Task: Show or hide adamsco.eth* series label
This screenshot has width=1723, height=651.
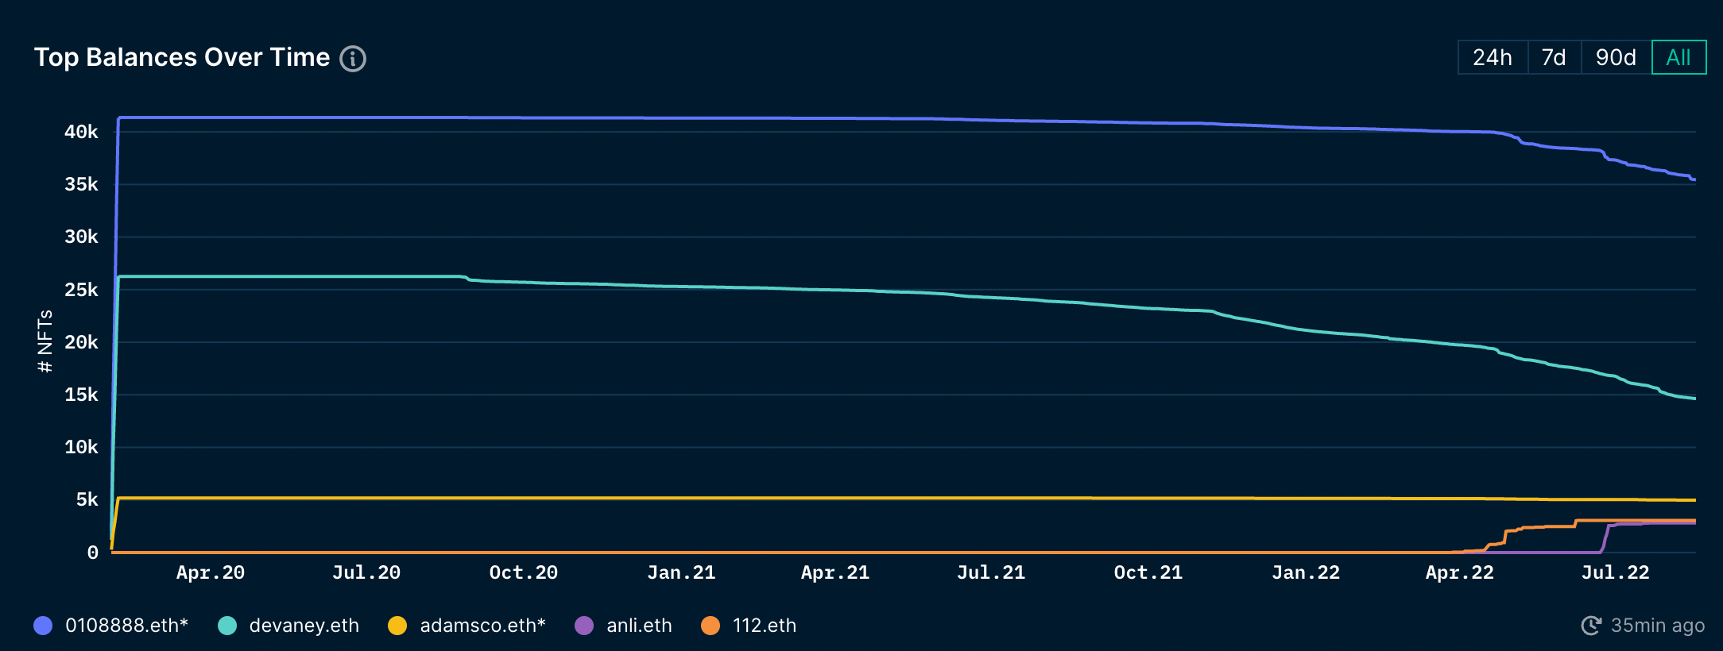Action: coord(482,626)
